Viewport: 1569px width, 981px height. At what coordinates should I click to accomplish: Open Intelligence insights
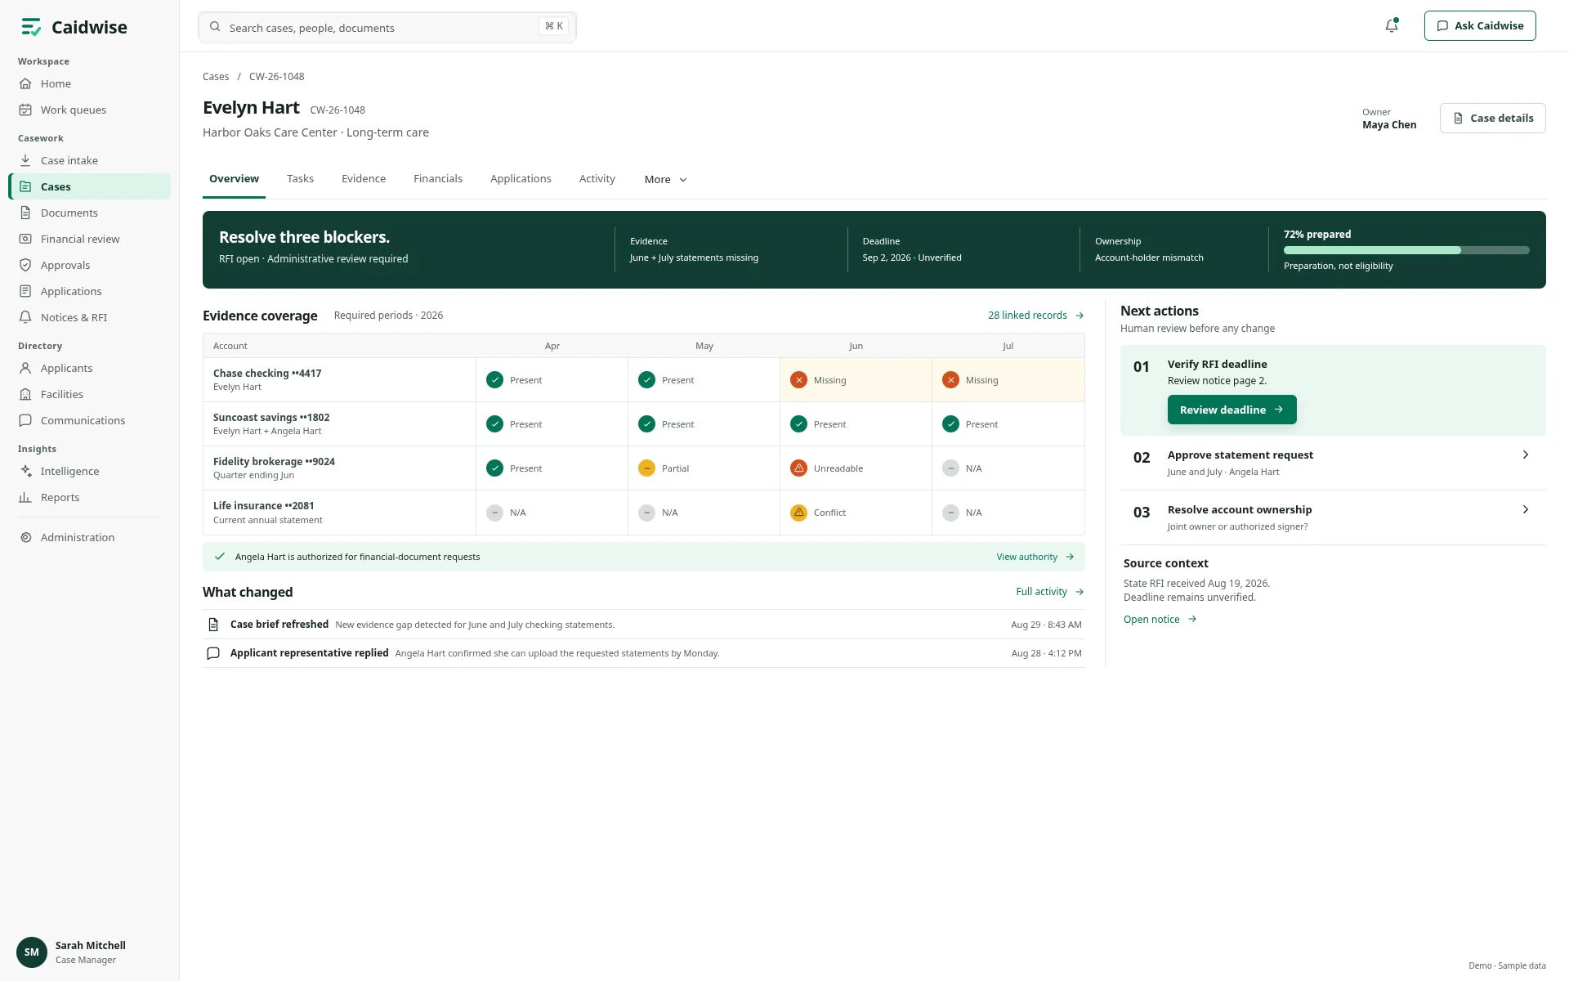point(90,471)
